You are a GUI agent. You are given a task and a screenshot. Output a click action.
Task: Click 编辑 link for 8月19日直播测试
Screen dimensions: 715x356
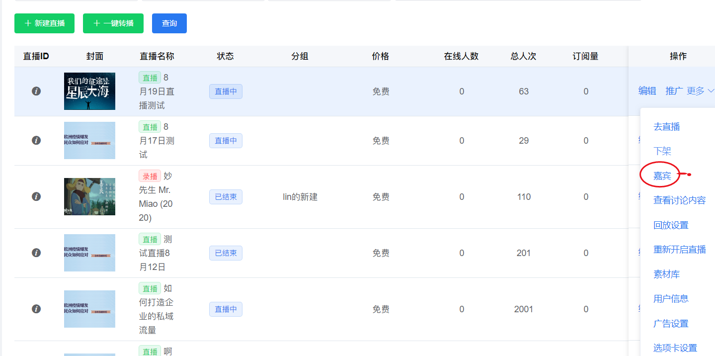[647, 91]
